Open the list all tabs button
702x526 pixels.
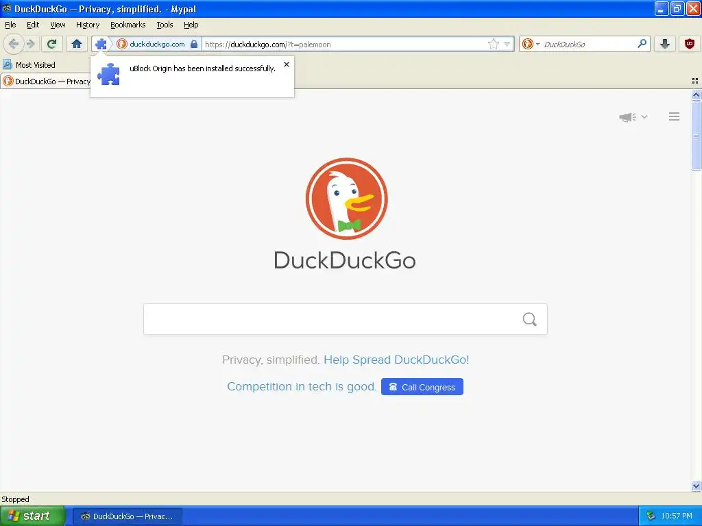pos(695,81)
